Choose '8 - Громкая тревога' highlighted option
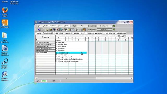167x94 pixels. coord(71,53)
